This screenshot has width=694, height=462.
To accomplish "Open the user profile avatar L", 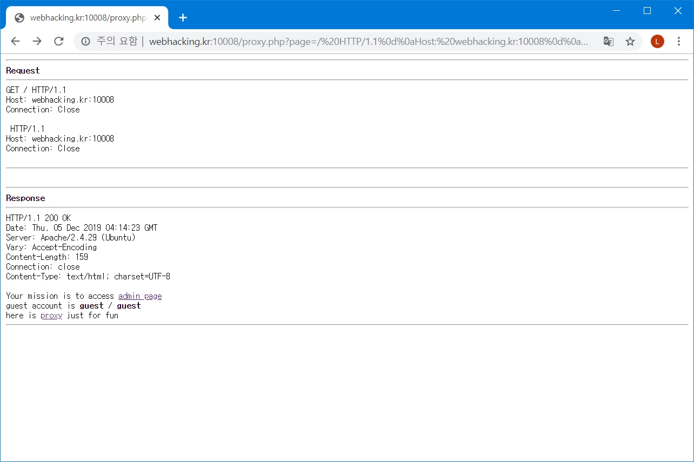I will [x=657, y=42].
